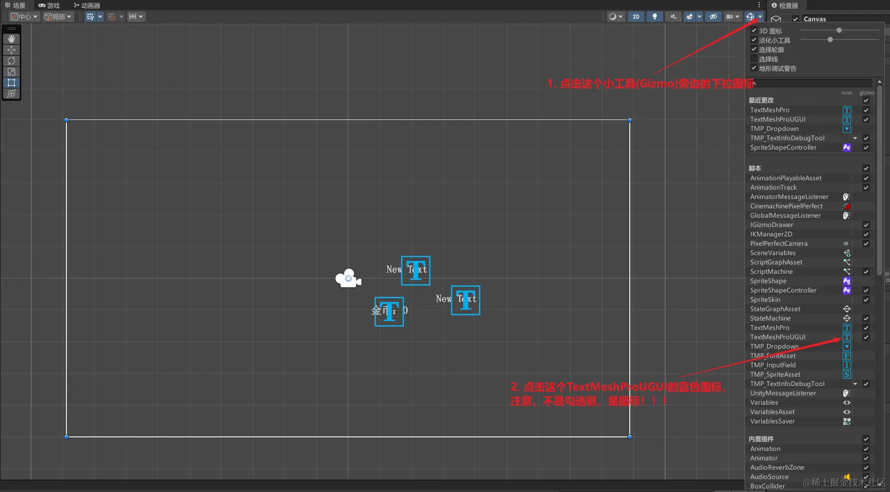The width and height of the screenshot is (890, 492).
Task: Click the UnityMessageListener row label
Action: [x=783, y=393]
